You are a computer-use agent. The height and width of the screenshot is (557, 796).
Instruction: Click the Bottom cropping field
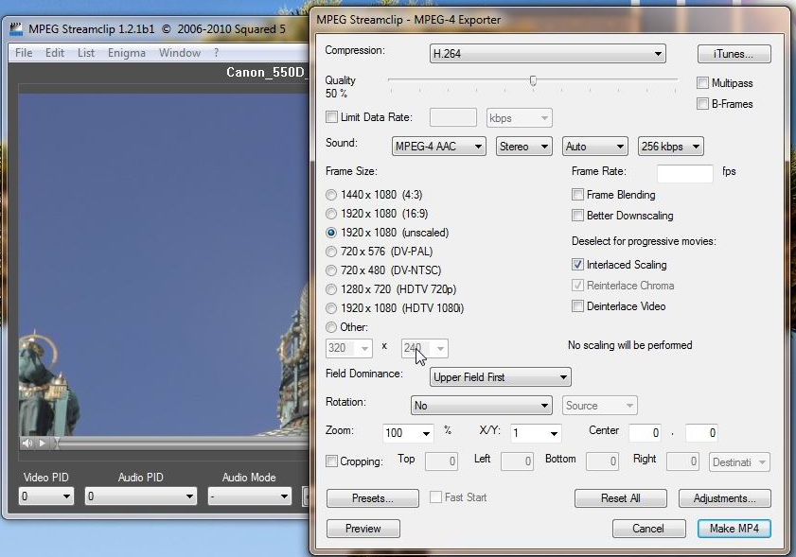pos(602,461)
